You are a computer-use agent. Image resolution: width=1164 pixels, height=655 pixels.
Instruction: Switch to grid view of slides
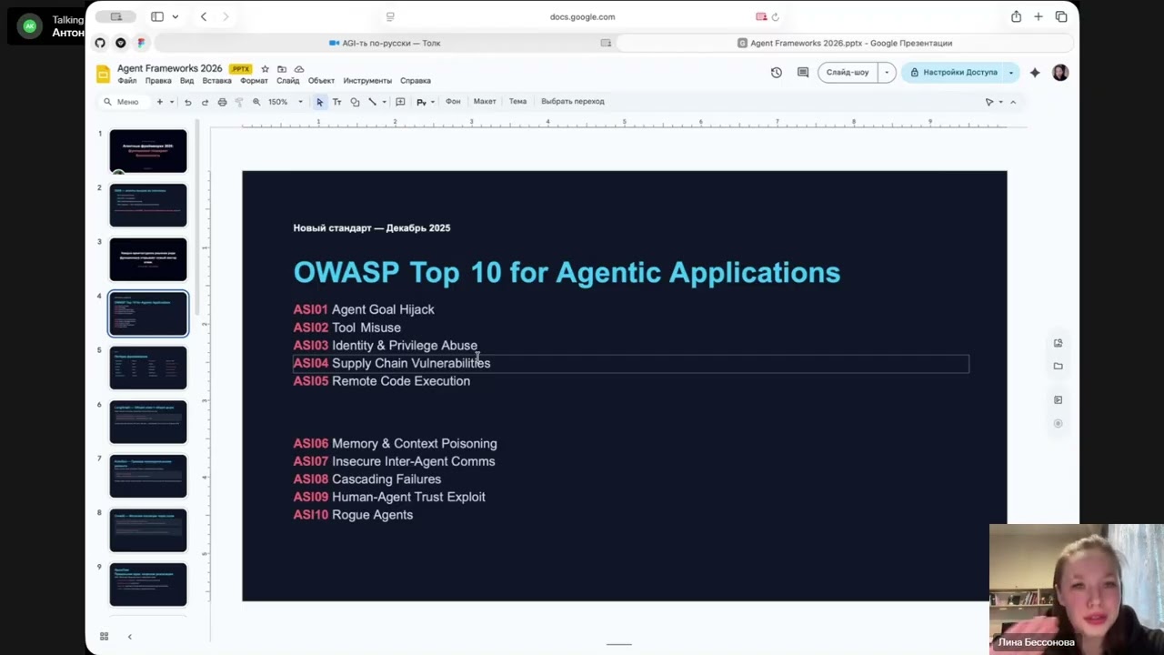click(x=104, y=636)
